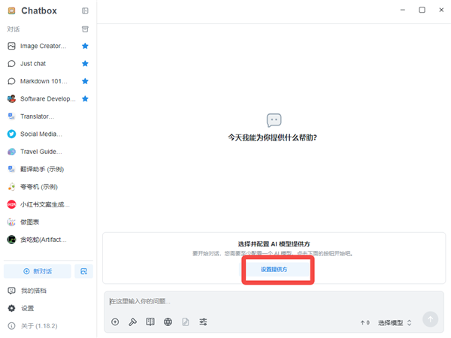Open the 选择模型 model dropdown
Viewport: 451px width, 338px height.
tap(395, 322)
